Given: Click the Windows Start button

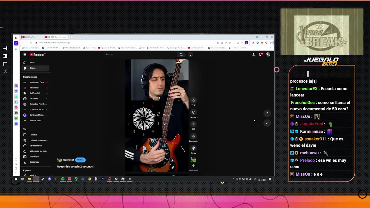Looking at the screenshot, I should click(16, 179).
